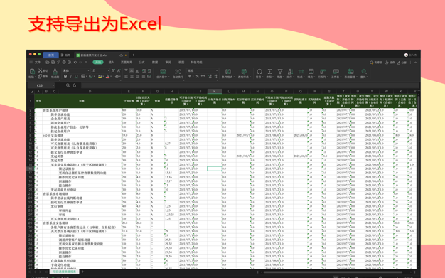This screenshot has width=445, height=278.
Task: Open the Symbol (Ω) tool
Action: (259, 72)
